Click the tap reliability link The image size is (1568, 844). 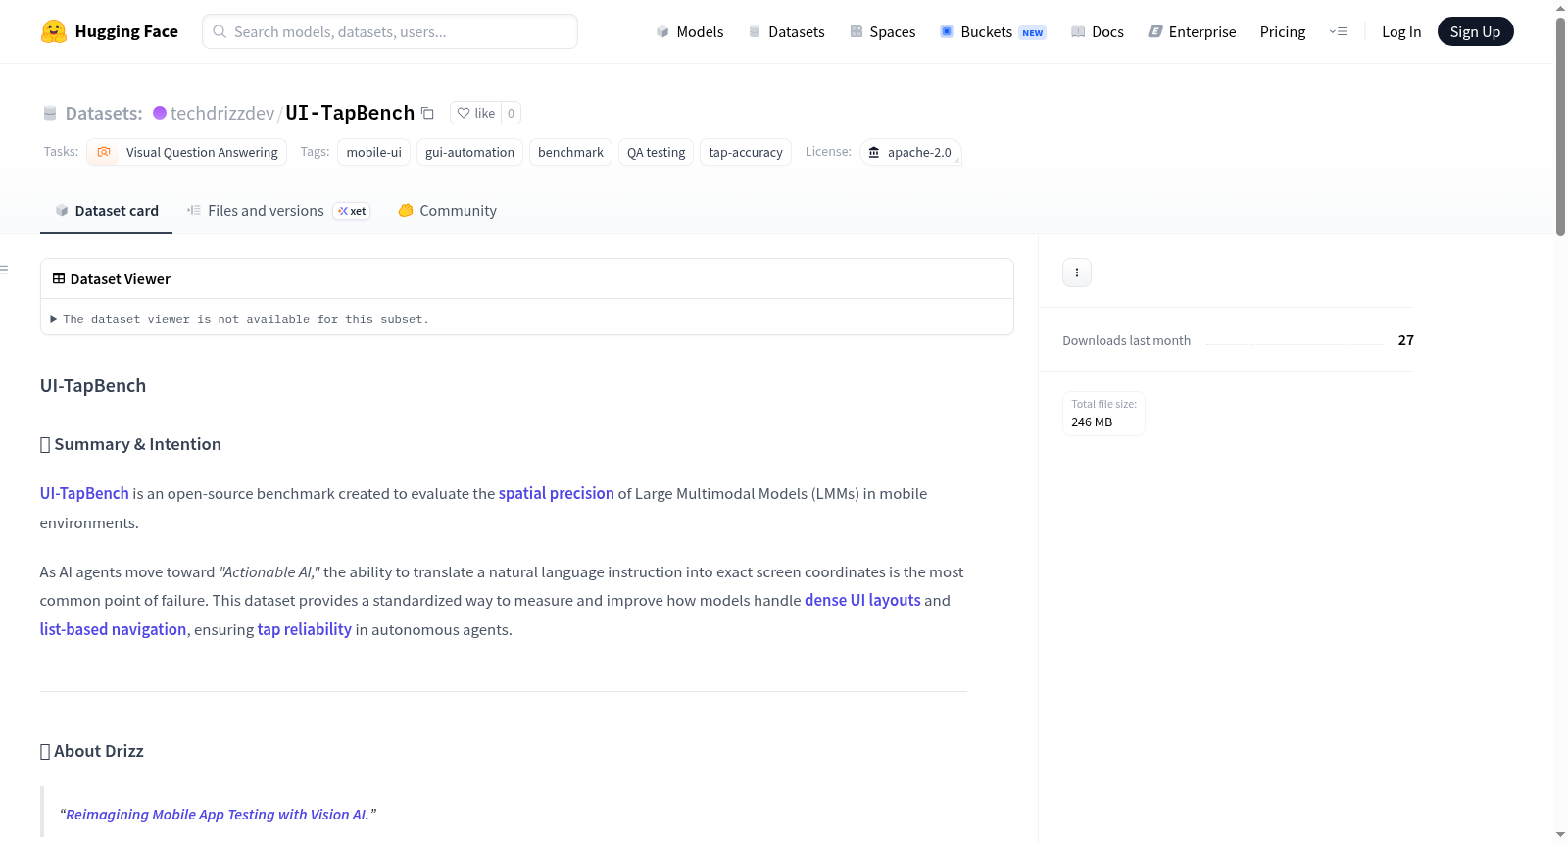tap(304, 629)
